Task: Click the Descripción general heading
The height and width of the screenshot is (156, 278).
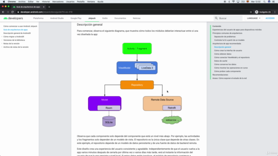Action: tap(90, 25)
